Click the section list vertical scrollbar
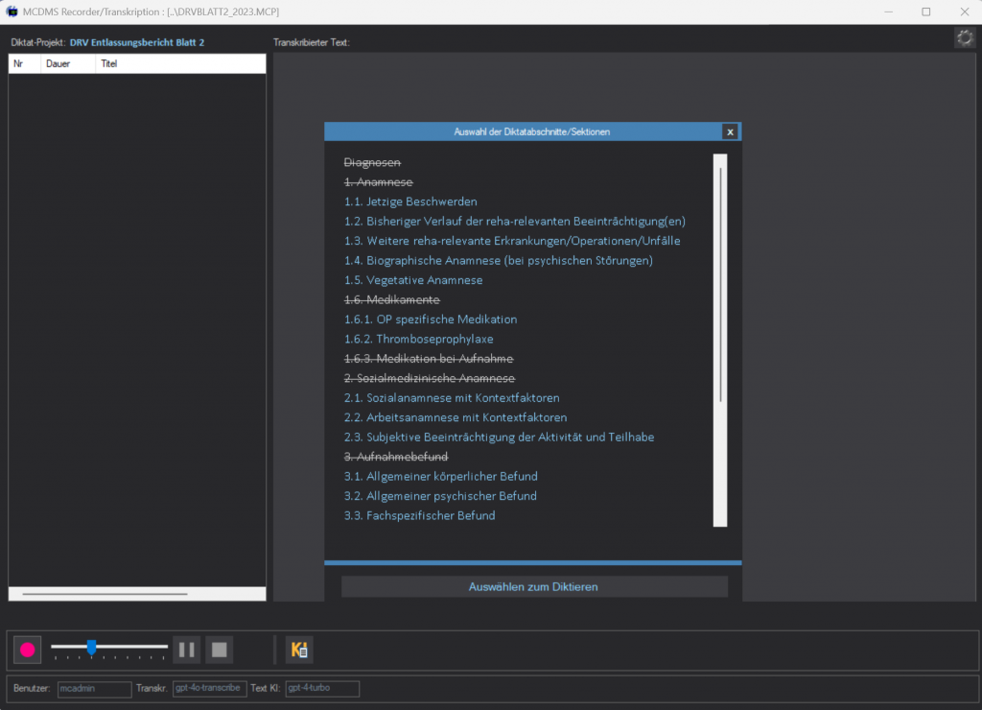Image resolution: width=982 pixels, height=710 pixels. pyautogui.click(x=720, y=288)
